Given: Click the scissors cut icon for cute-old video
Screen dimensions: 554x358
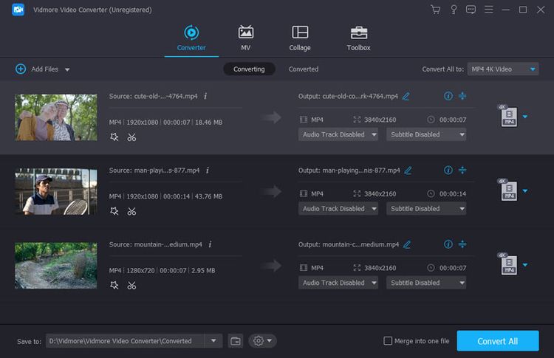Looking at the screenshot, I should click(x=131, y=137).
